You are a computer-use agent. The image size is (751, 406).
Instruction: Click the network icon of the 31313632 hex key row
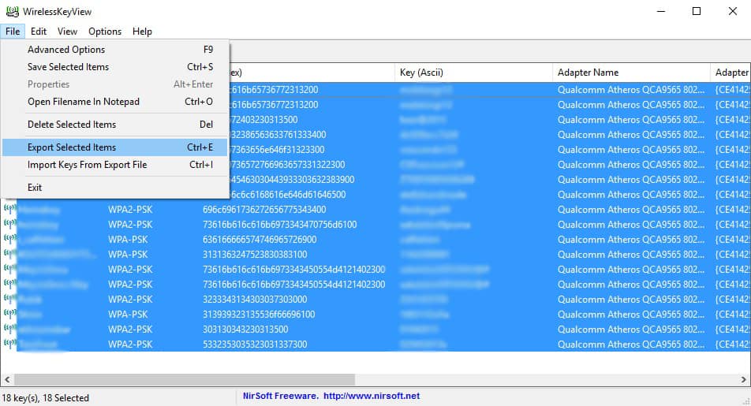[x=9, y=255]
